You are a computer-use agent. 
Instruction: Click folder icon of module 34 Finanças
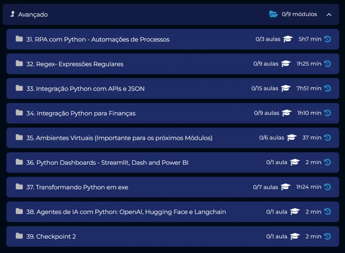pos(19,113)
